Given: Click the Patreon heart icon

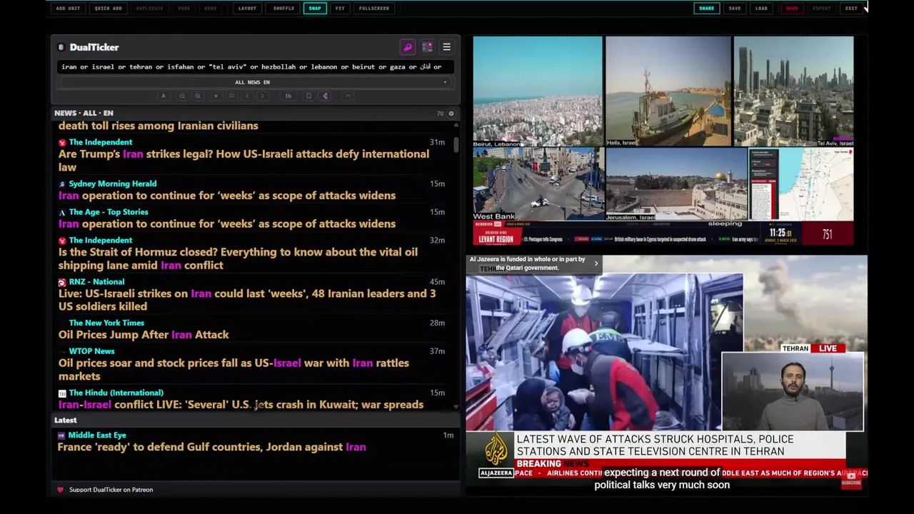Looking at the screenshot, I should click(60, 490).
